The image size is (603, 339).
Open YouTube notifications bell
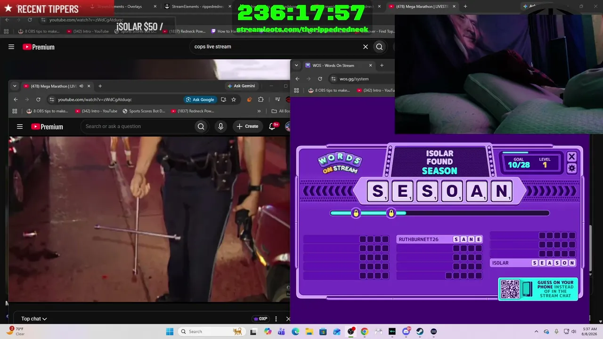[272, 126]
